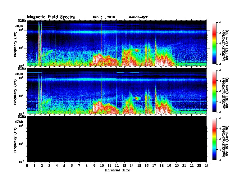
Task: Click hour tick label "1" on time axis
Action: [34, 166]
